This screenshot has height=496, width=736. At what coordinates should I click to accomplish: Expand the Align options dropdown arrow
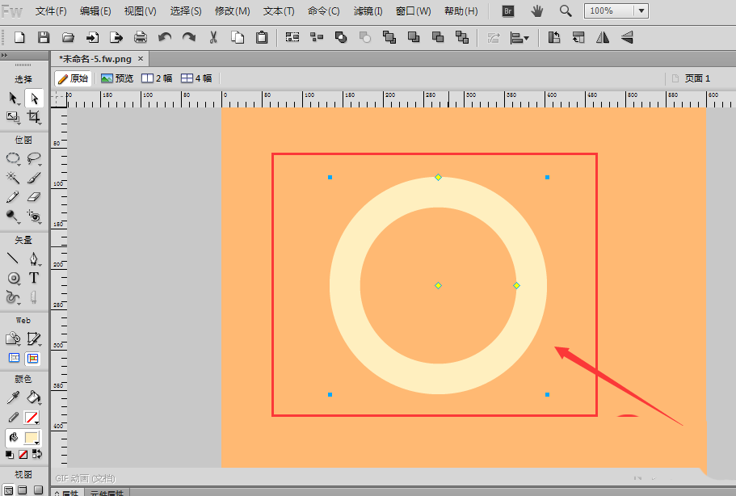[x=527, y=38]
